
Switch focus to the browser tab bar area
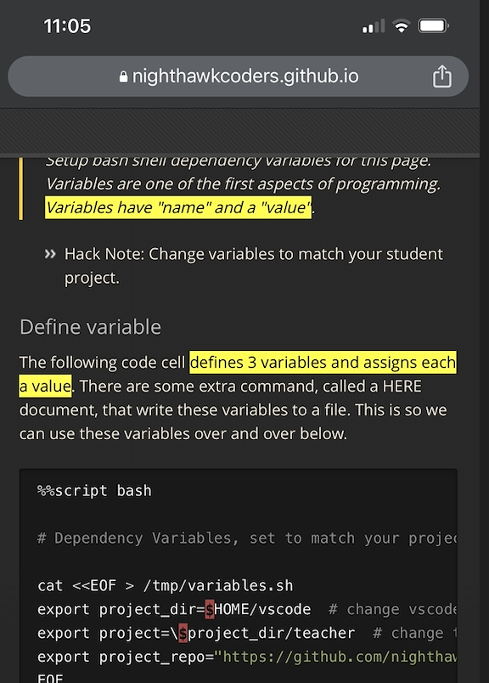(244, 127)
